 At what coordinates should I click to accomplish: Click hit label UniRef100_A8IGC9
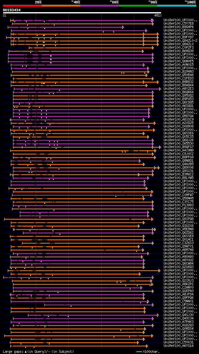click(x=178, y=119)
